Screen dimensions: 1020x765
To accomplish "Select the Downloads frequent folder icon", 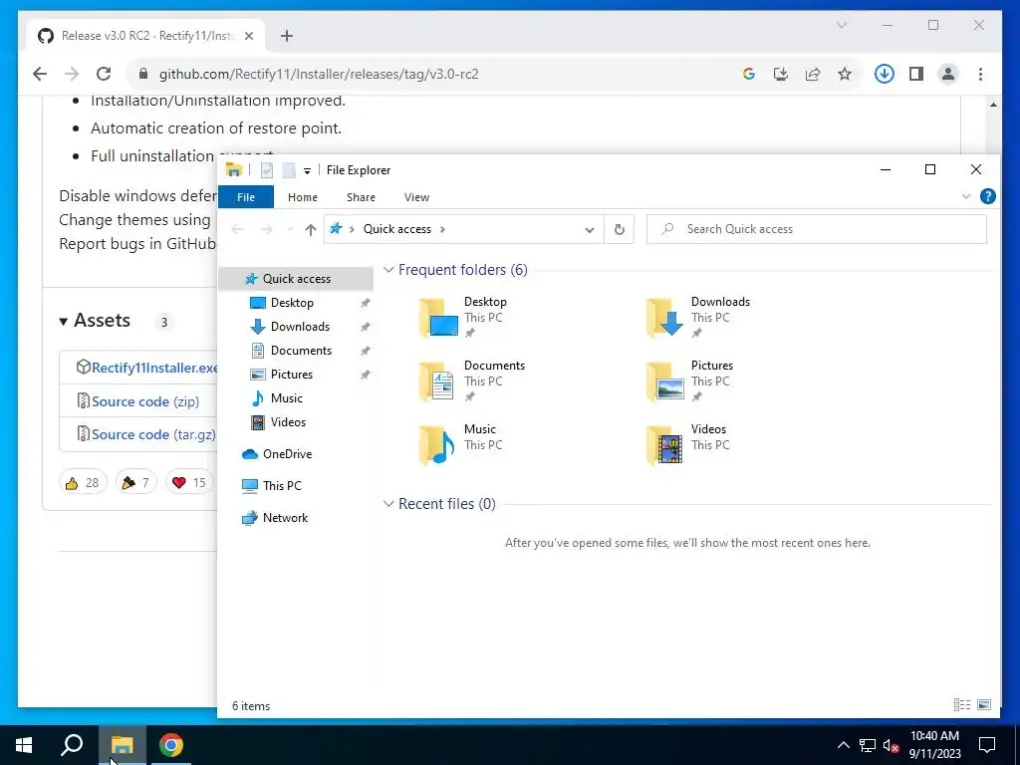I will [665, 318].
